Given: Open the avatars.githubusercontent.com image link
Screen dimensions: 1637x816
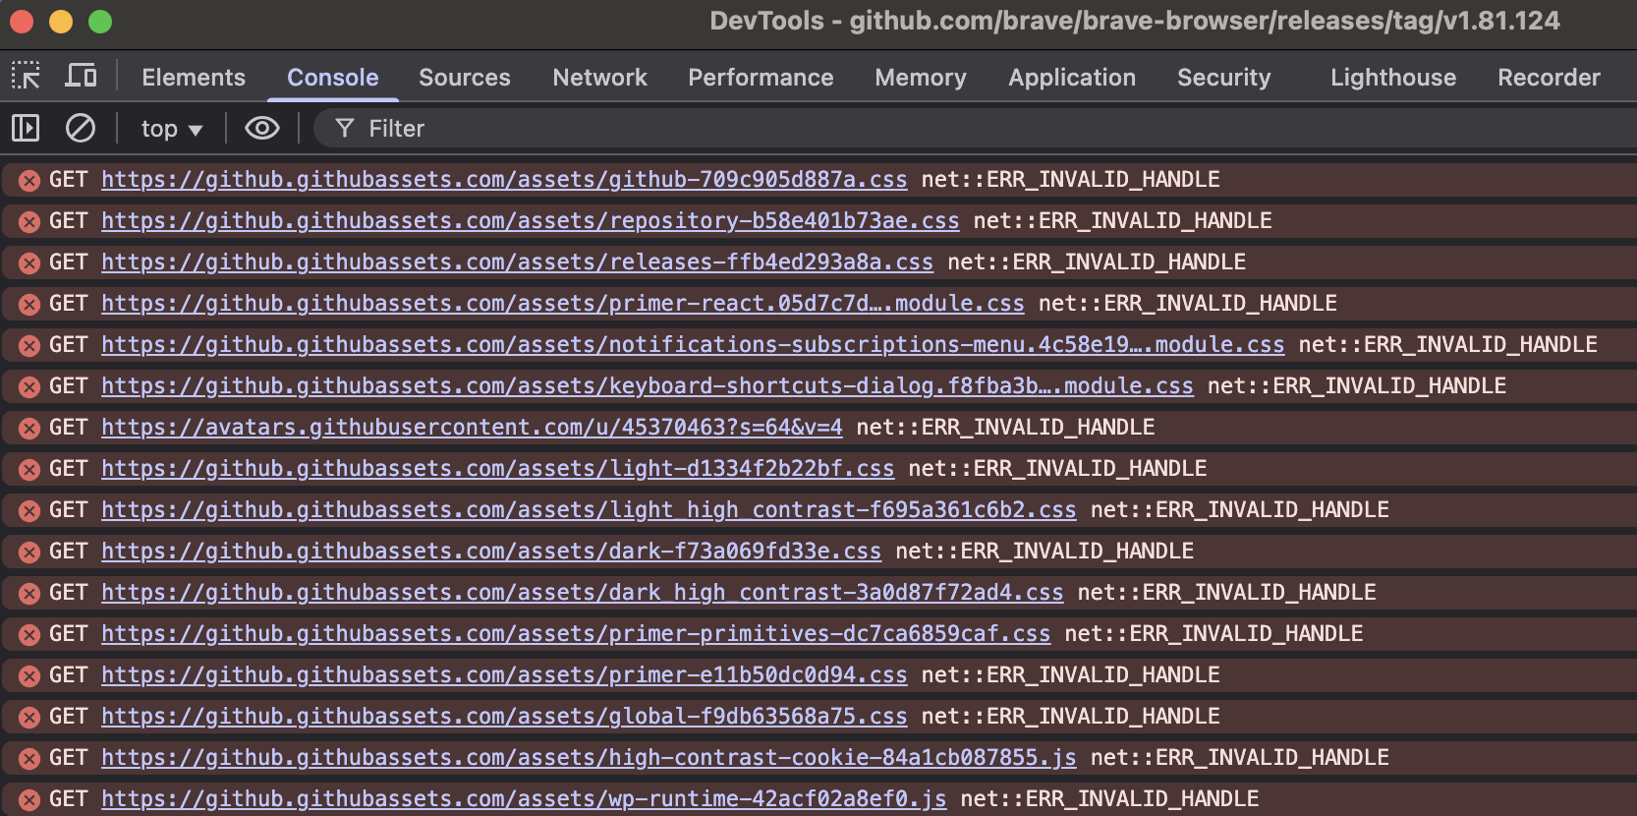Looking at the screenshot, I should click(x=472, y=428).
